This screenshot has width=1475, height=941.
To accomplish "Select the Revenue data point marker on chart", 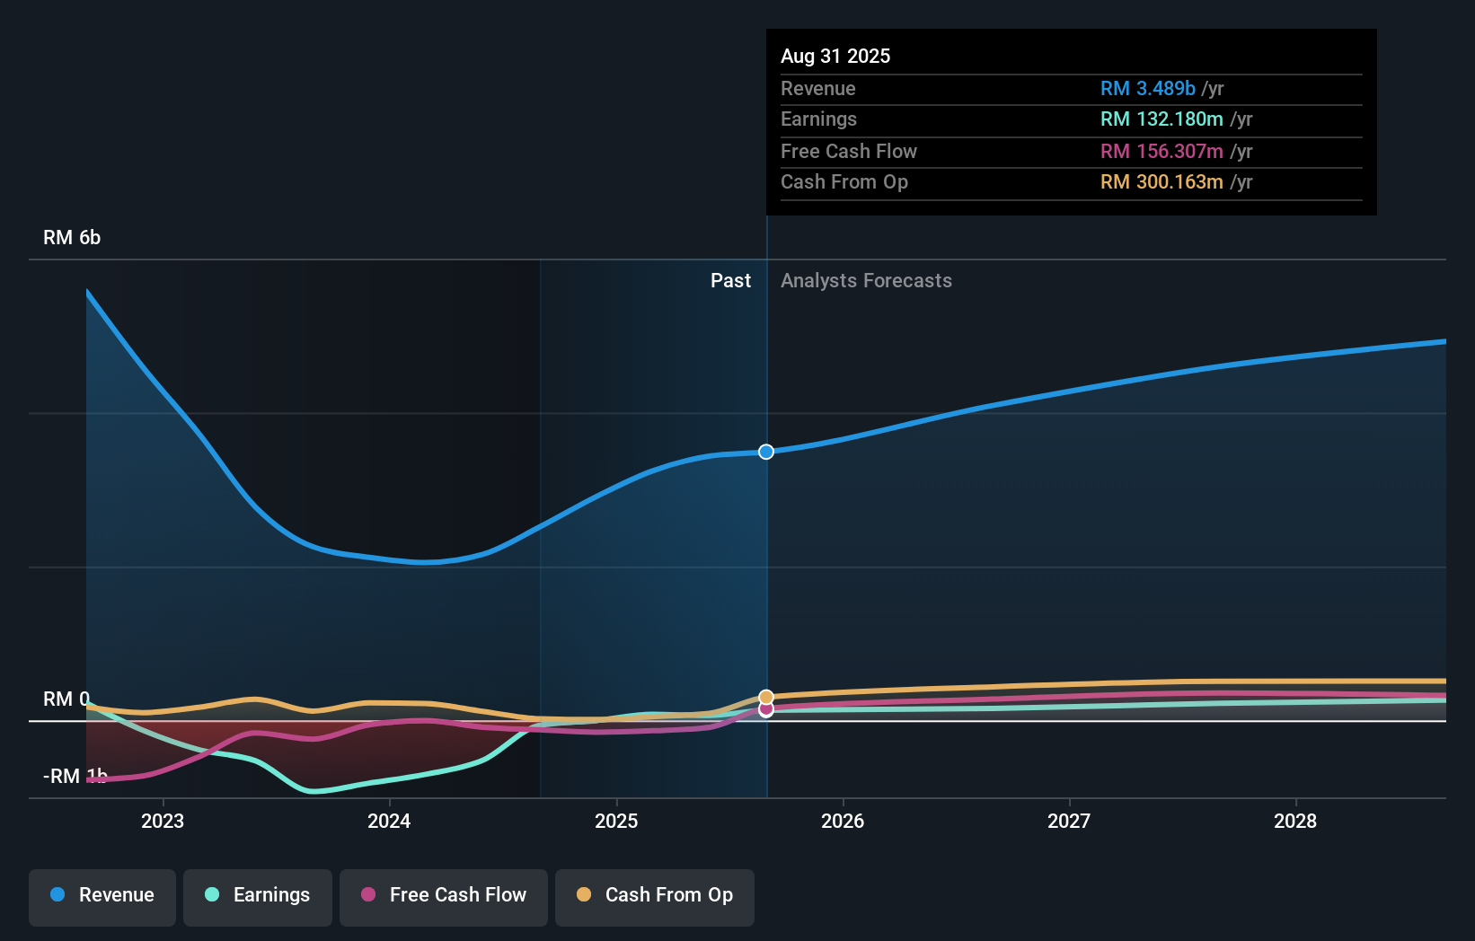I will point(765,452).
